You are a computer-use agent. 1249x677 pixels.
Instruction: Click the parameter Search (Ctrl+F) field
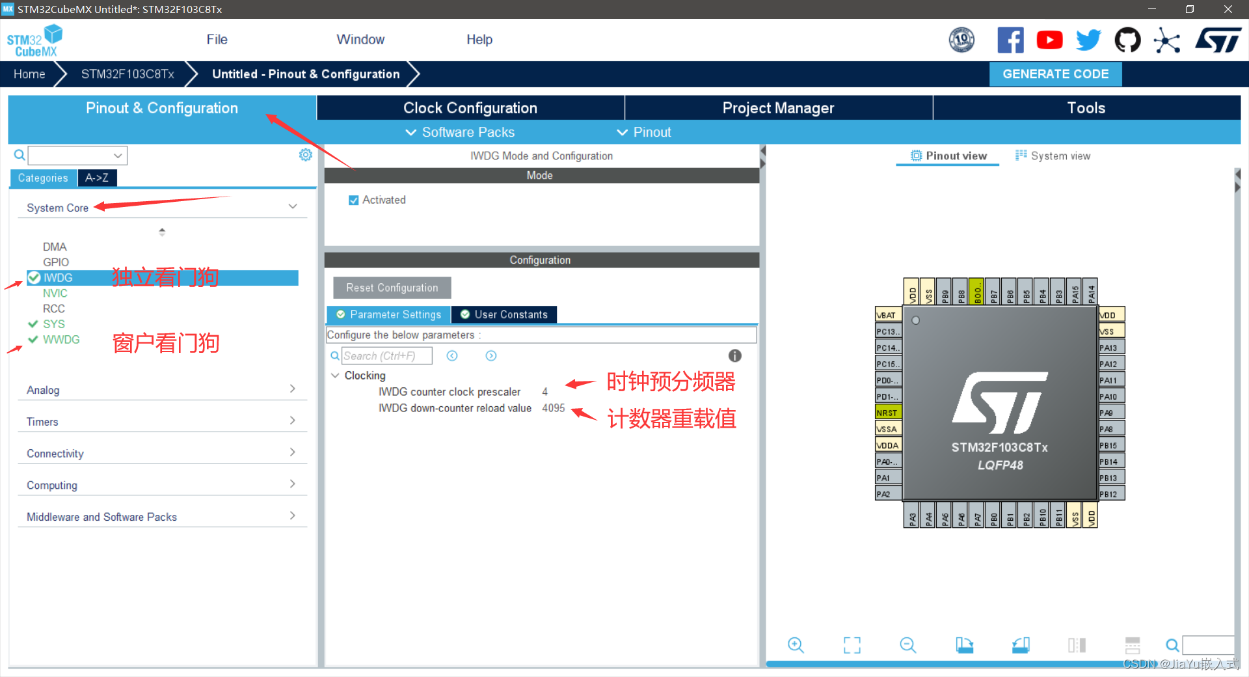(x=387, y=355)
